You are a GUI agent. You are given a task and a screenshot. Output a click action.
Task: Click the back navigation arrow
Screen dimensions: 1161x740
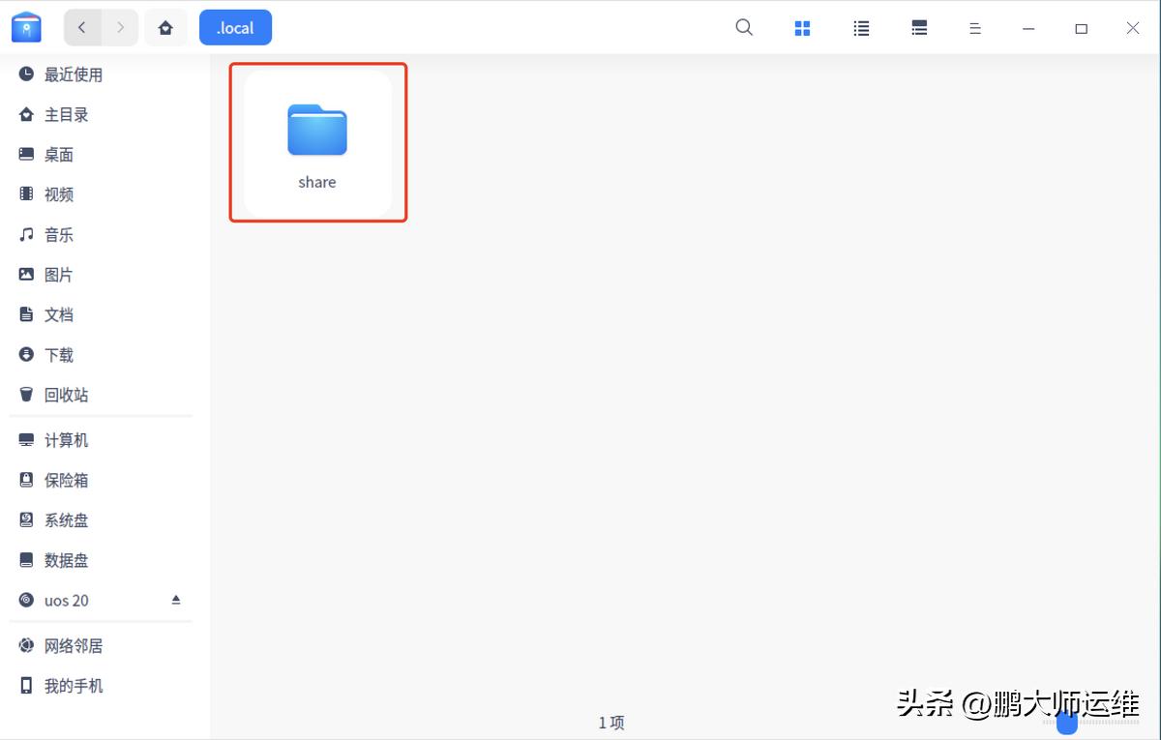(x=82, y=27)
